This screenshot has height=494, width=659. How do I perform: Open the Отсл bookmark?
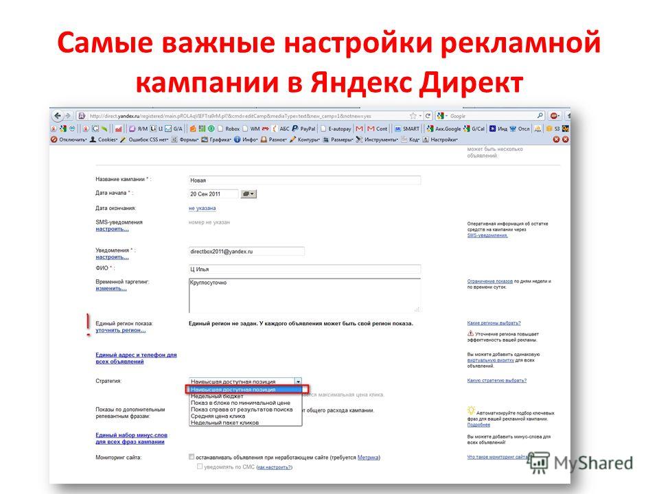point(520,128)
